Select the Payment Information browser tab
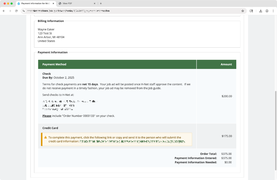This screenshot has height=180, width=277. tap(35, 4)
